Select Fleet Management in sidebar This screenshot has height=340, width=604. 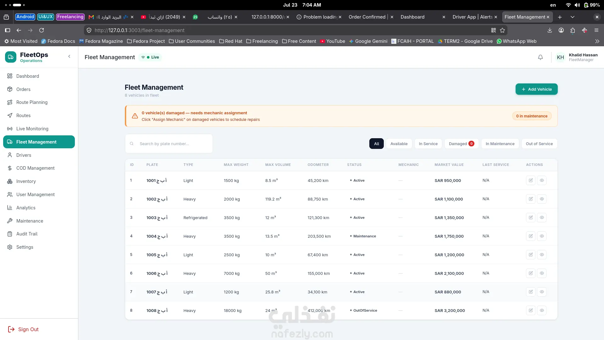[39, 142]
